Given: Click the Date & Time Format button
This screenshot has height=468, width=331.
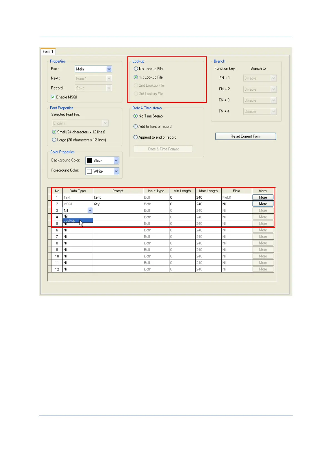Looking at the screenshot, I should tap(163, 149).
